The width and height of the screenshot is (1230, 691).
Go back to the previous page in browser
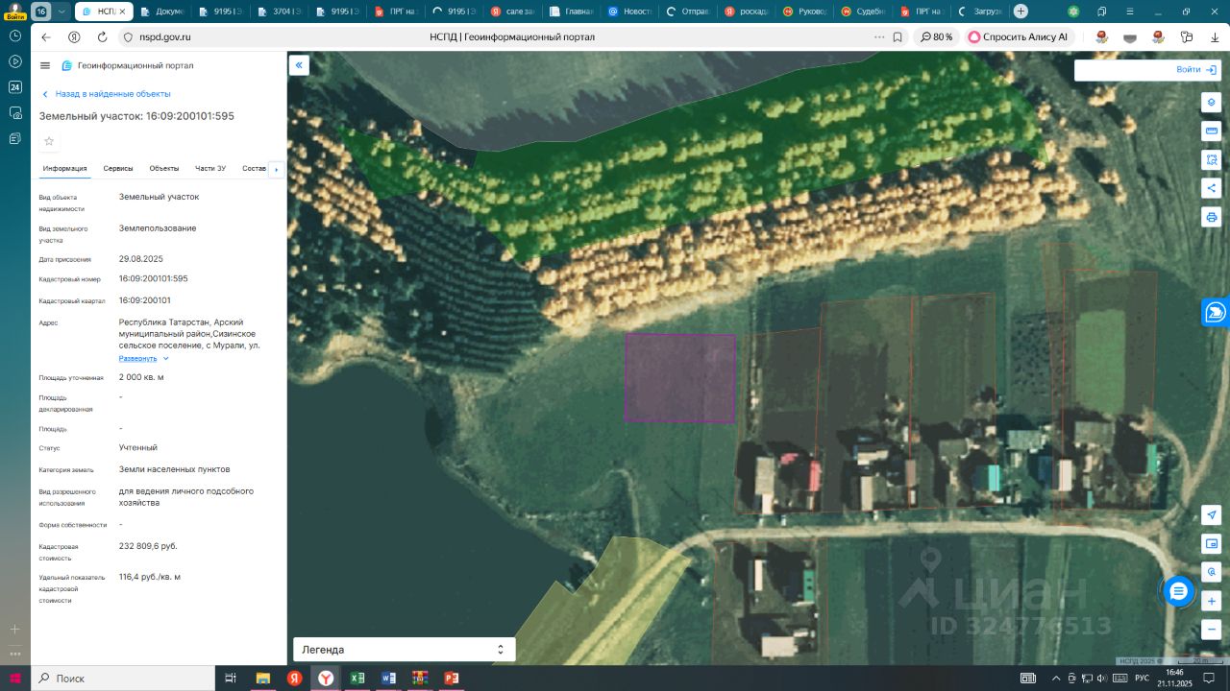[46, 36]
